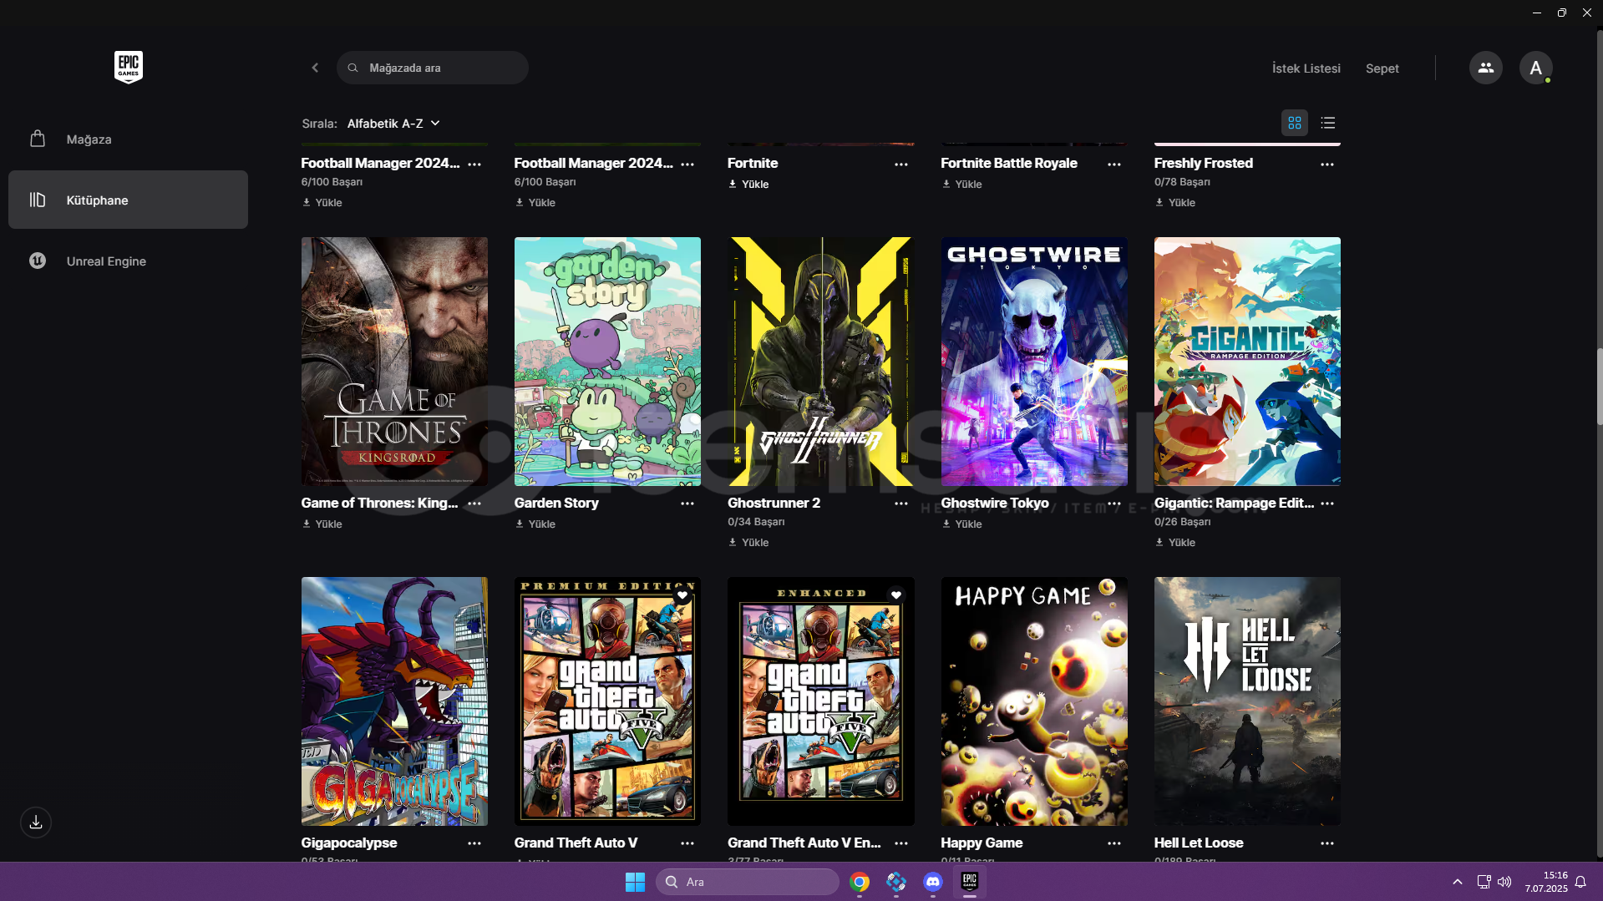Install Fortnite with Yükle
1603x901 pixels.
pyautogui.click(x=748, y=184)
